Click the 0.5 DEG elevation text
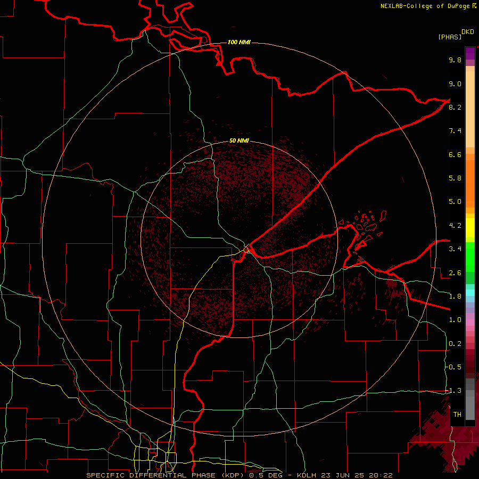The image size is (479, 479). tap(266, 475)
